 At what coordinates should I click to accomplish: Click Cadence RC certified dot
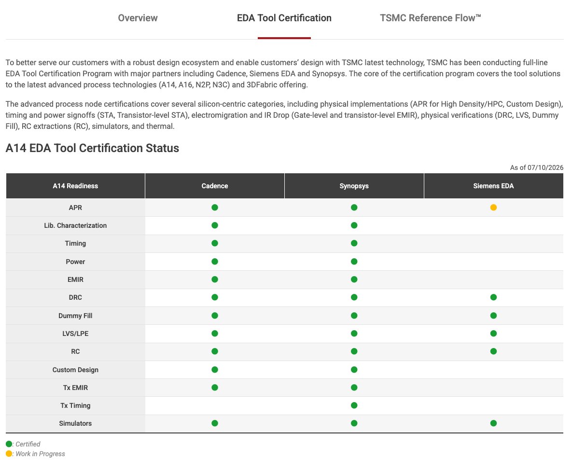[215, 351]
